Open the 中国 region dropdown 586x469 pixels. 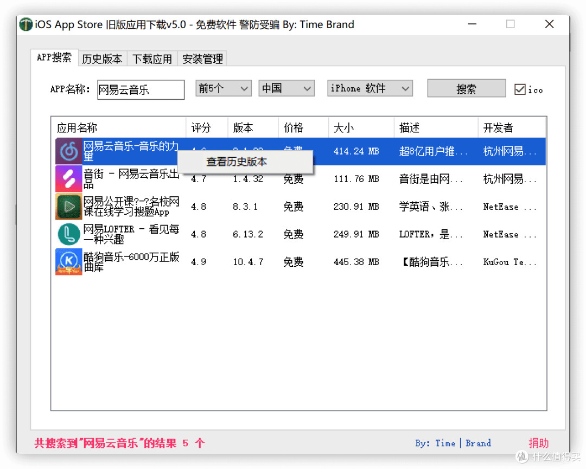[x=286, y=88]
